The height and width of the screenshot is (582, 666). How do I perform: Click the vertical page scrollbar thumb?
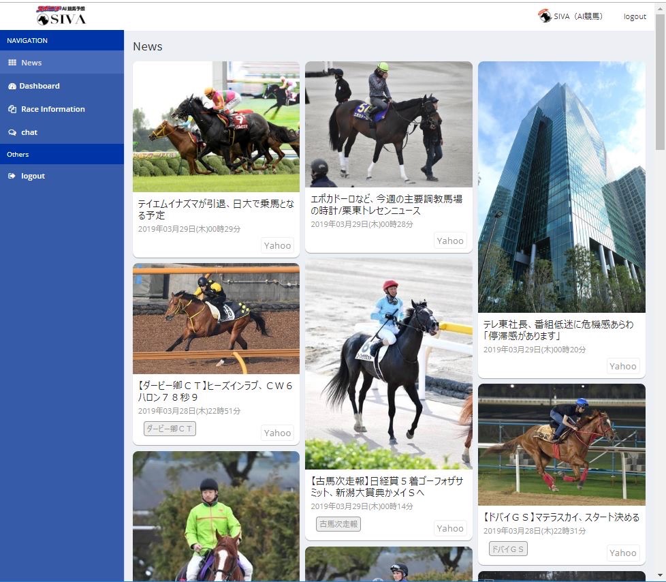pos(660,83)
